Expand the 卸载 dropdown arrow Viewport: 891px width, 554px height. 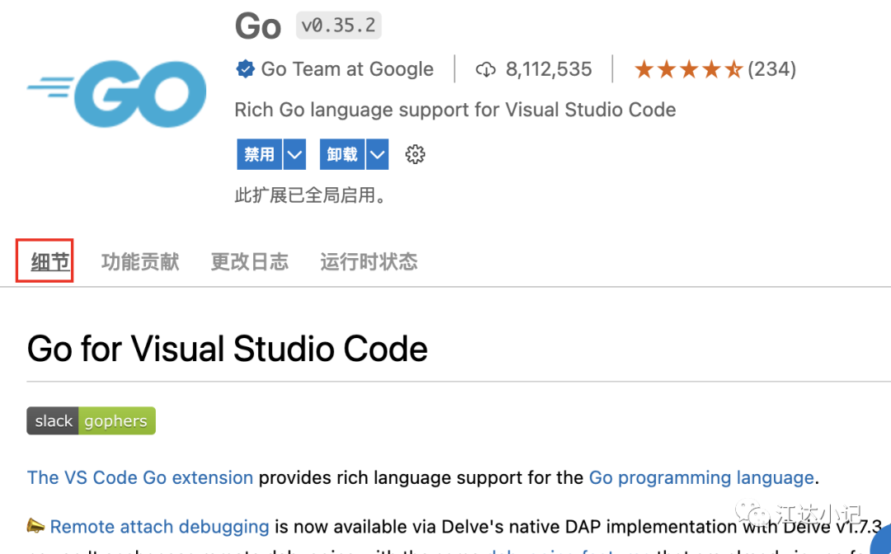377,154
